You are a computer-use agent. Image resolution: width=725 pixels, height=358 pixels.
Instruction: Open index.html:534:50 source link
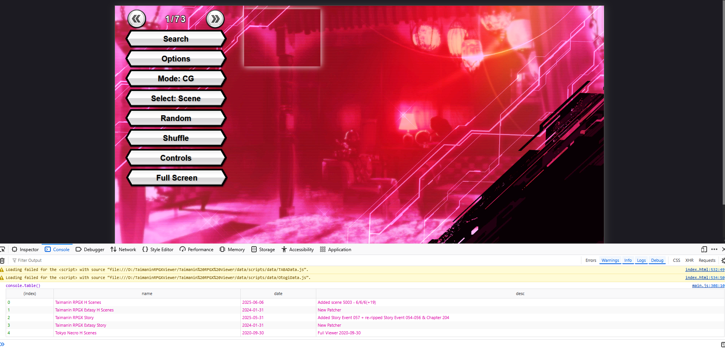point(704,277)
